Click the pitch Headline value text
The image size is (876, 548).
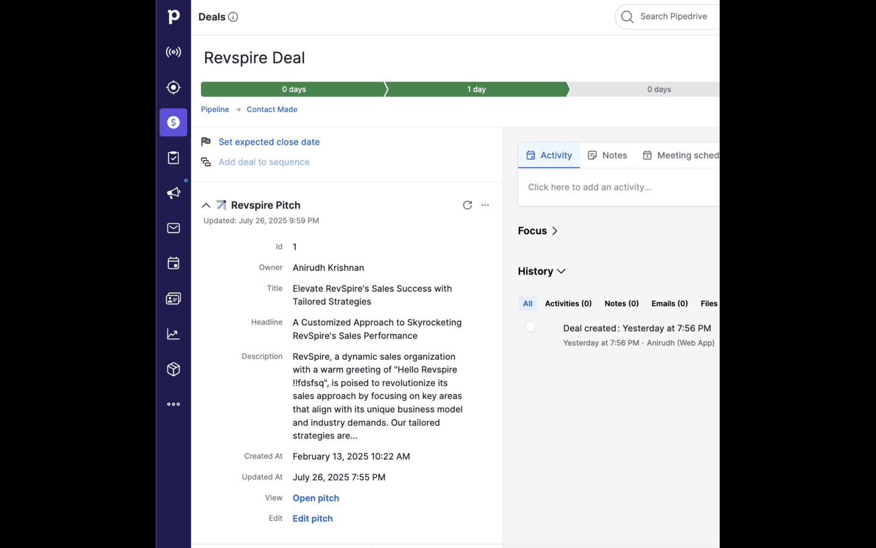pyautogui.click(x=377, y=329)
